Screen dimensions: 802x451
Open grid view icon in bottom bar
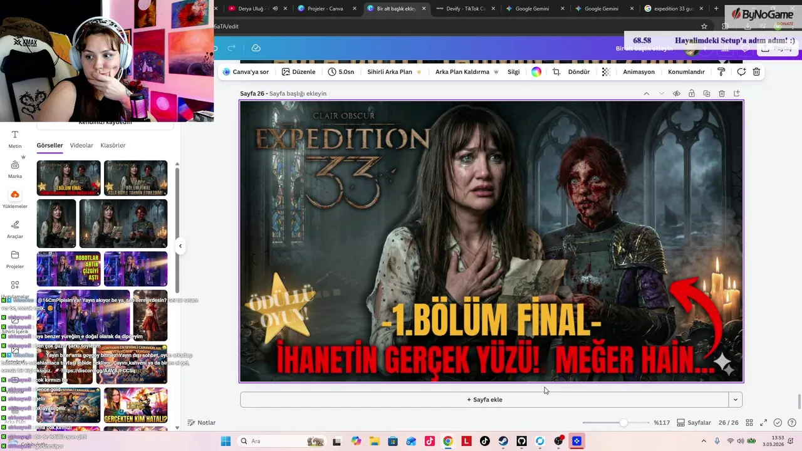coord(749,423)
